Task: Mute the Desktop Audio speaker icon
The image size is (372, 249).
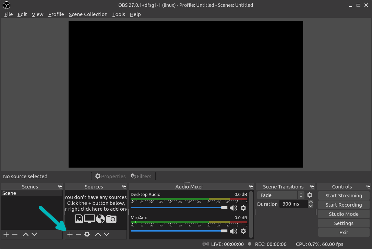Action: [233, 208]
